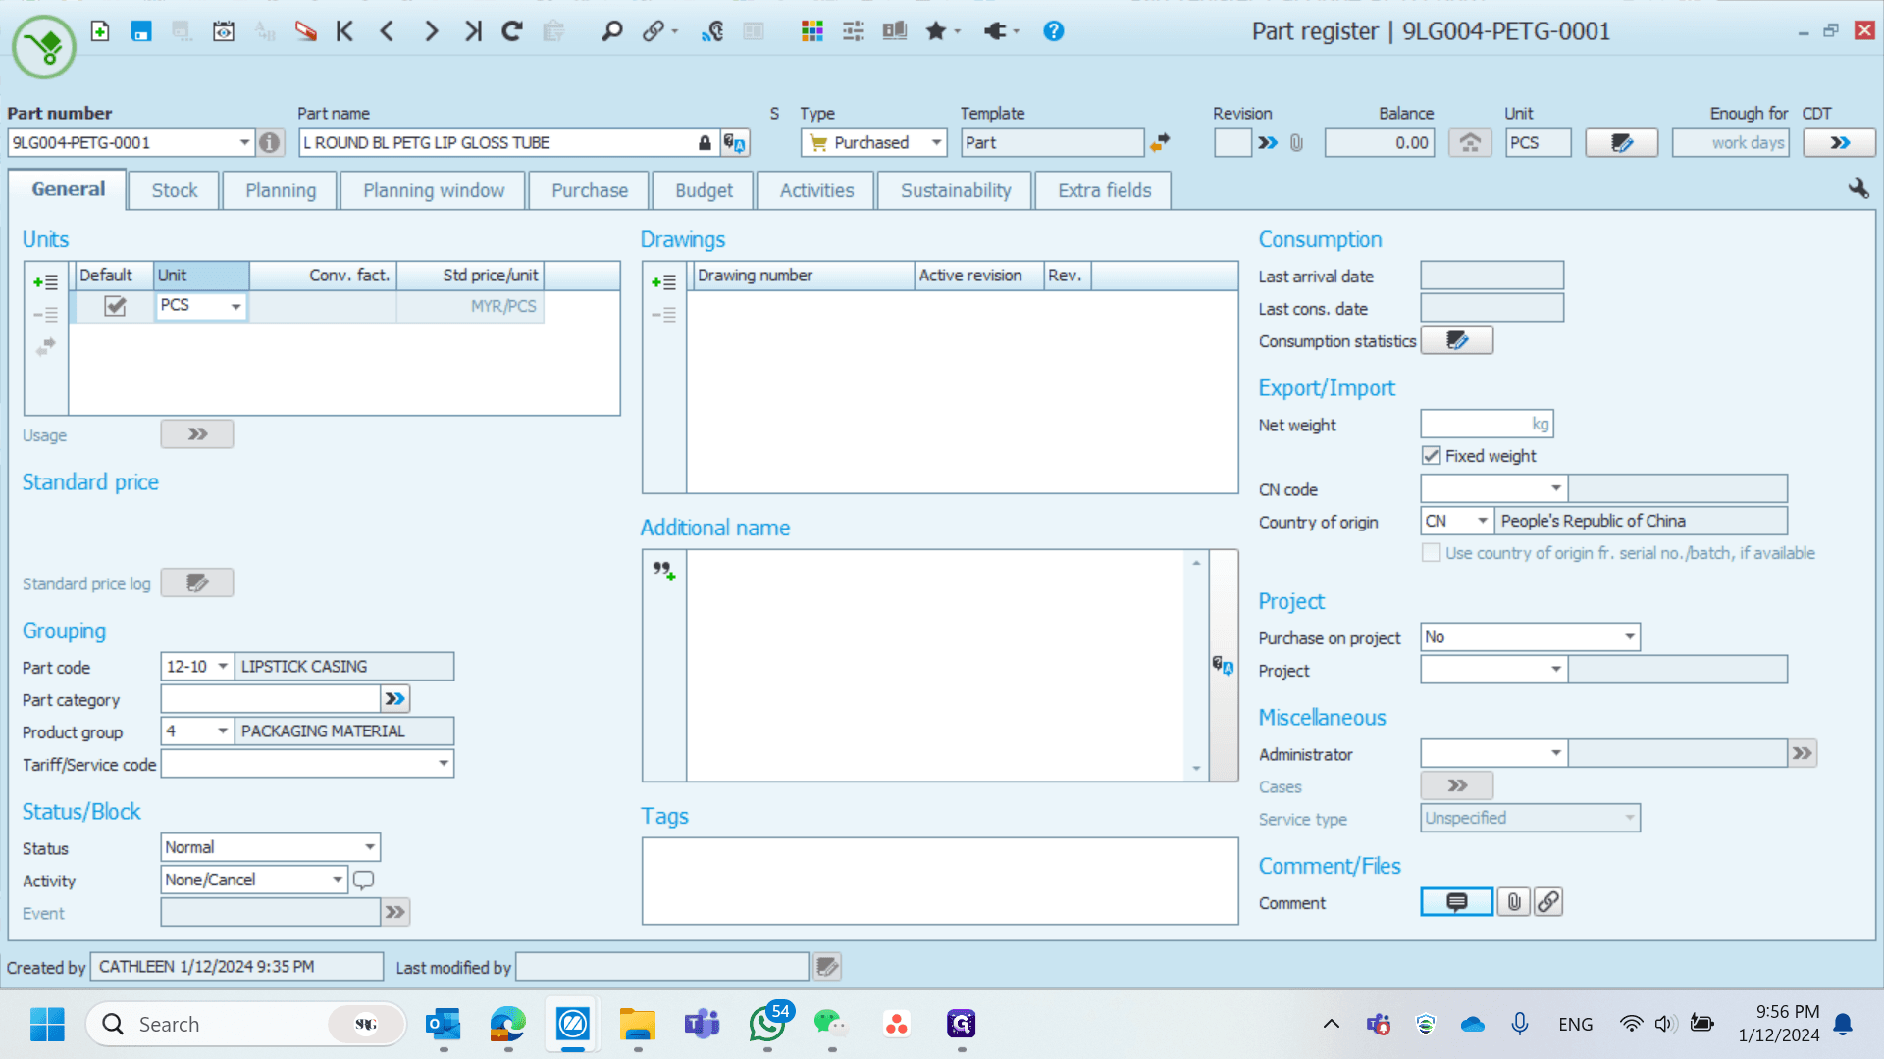Open the favorites star icon
Viewport: 1884px width, 1059px height.
click(x=936, y=31)
